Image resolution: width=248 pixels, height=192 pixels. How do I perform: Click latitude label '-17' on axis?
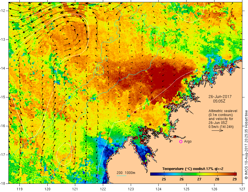[3, 155]
